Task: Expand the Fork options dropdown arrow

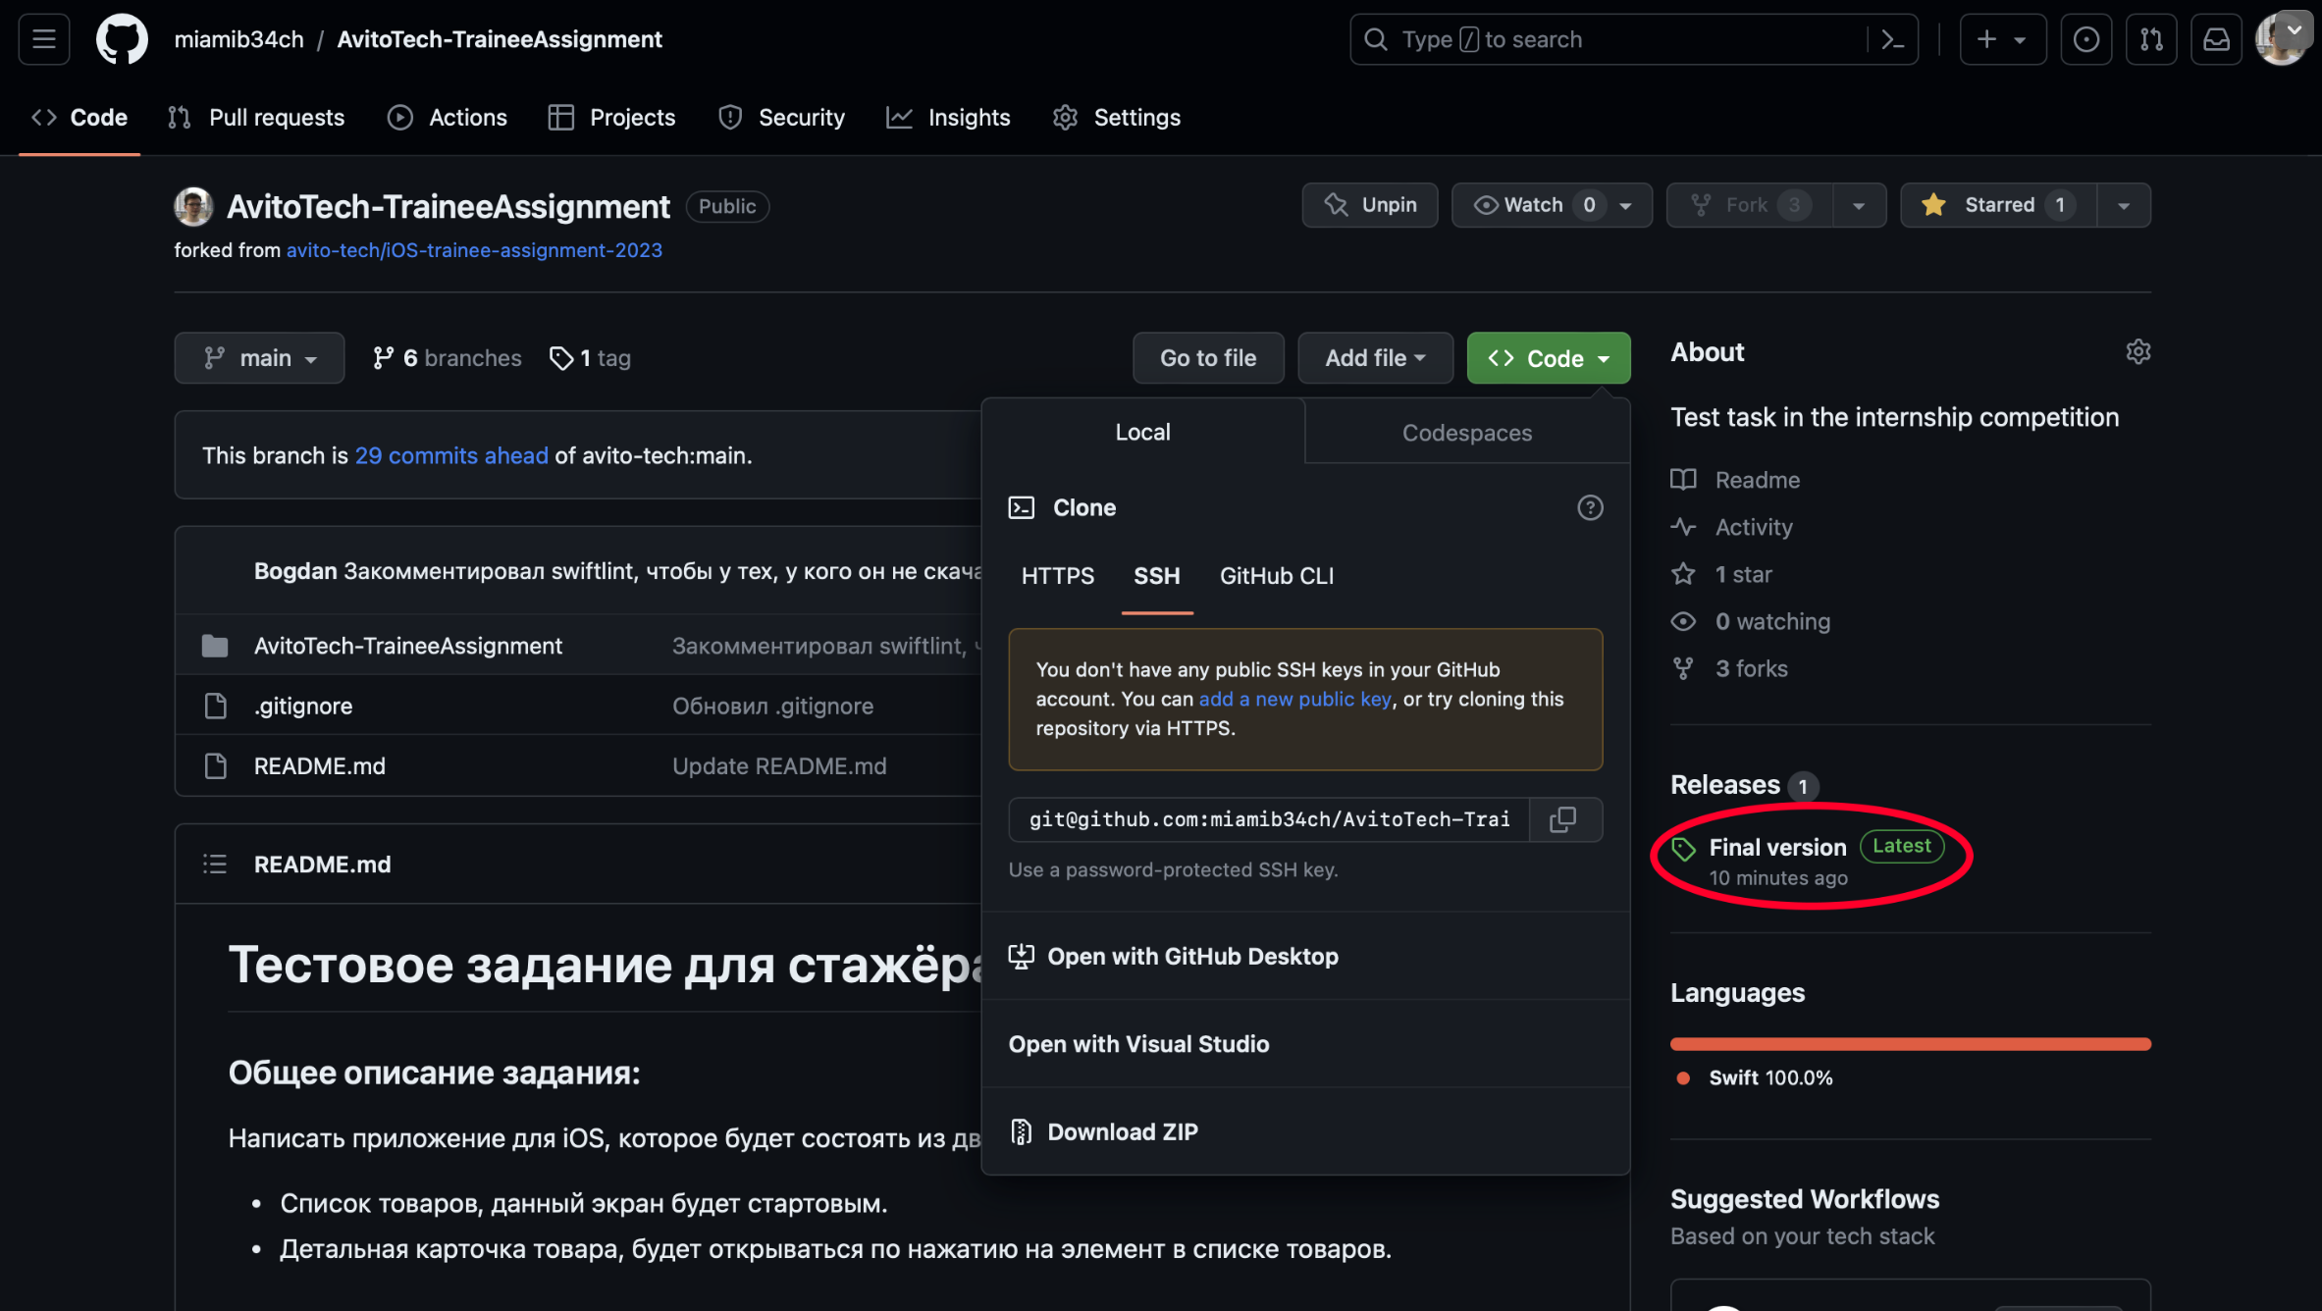Action: pyautogui.click(x=1859, y=205)
